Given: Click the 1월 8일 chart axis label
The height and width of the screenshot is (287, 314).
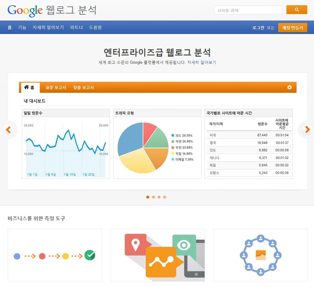Looking at the screenshot, I should tap(51, 175).
